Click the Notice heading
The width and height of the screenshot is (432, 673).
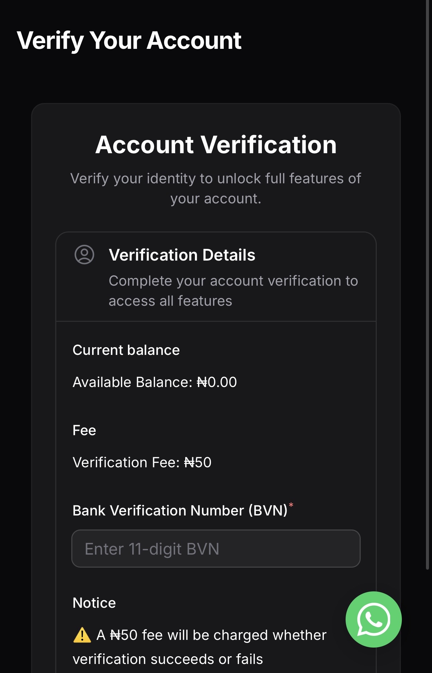tap(94, 603)
